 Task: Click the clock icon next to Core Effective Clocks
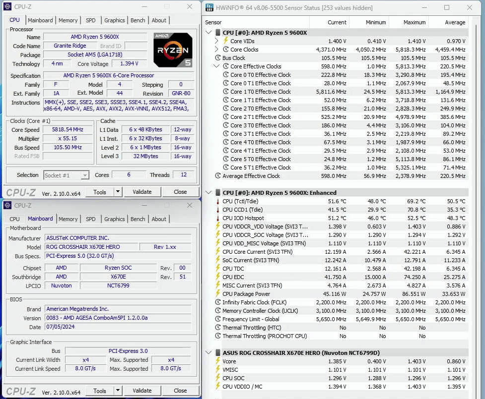click(226, 66)
